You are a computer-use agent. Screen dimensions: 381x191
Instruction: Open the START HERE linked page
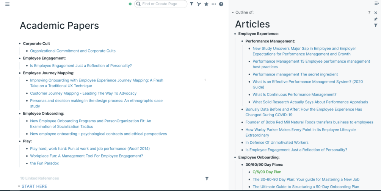tap(34, 186)
